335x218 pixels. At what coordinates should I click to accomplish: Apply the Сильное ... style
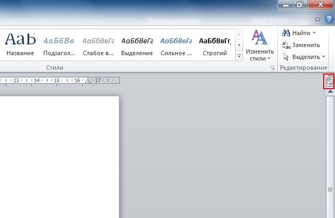(176, 45)
